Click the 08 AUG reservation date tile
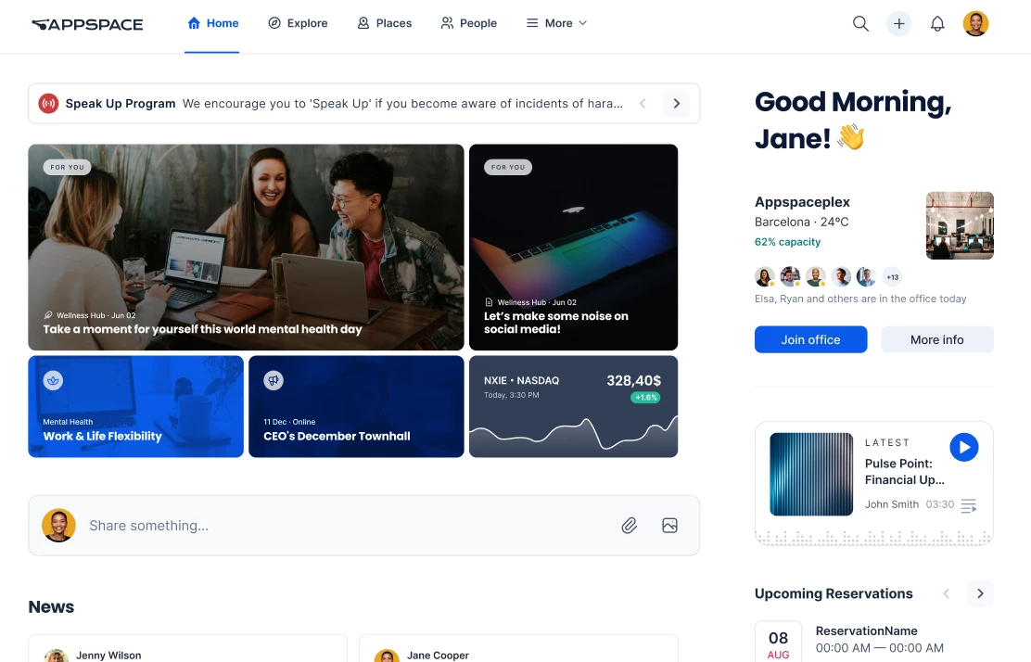The width and height of the screenshot is (1031, 662). click(x=779, y=642)
